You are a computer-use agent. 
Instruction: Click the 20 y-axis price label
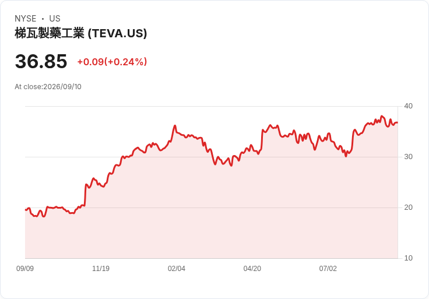click(408, 207)
